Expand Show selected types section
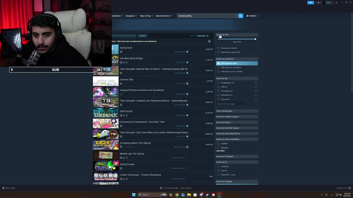 pyautogui.click(x=237, y=111)
